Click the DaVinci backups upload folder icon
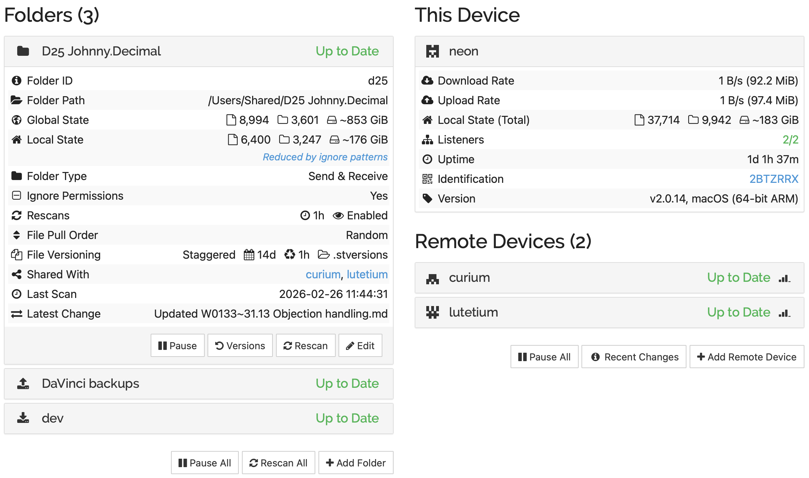The height and width of the screenshot is (478, 809). coord(23,384)
